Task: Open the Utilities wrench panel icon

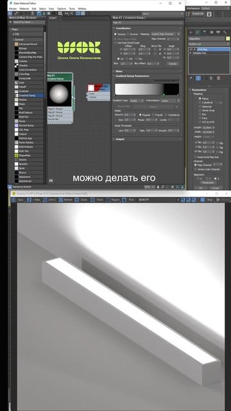Action: click(225, 33)
